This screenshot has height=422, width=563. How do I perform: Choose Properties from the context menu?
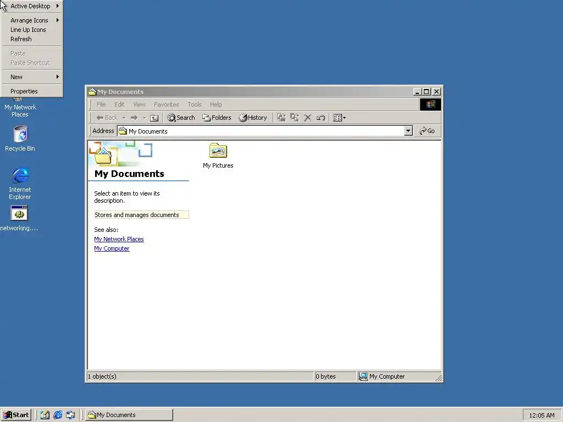tap(32, 91)
